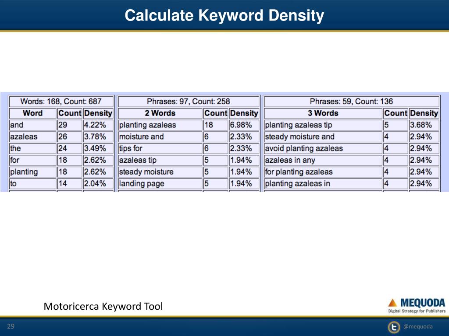Select the 'planting azaleas' phrase cell
449x336 pixels.
(160, 125)
